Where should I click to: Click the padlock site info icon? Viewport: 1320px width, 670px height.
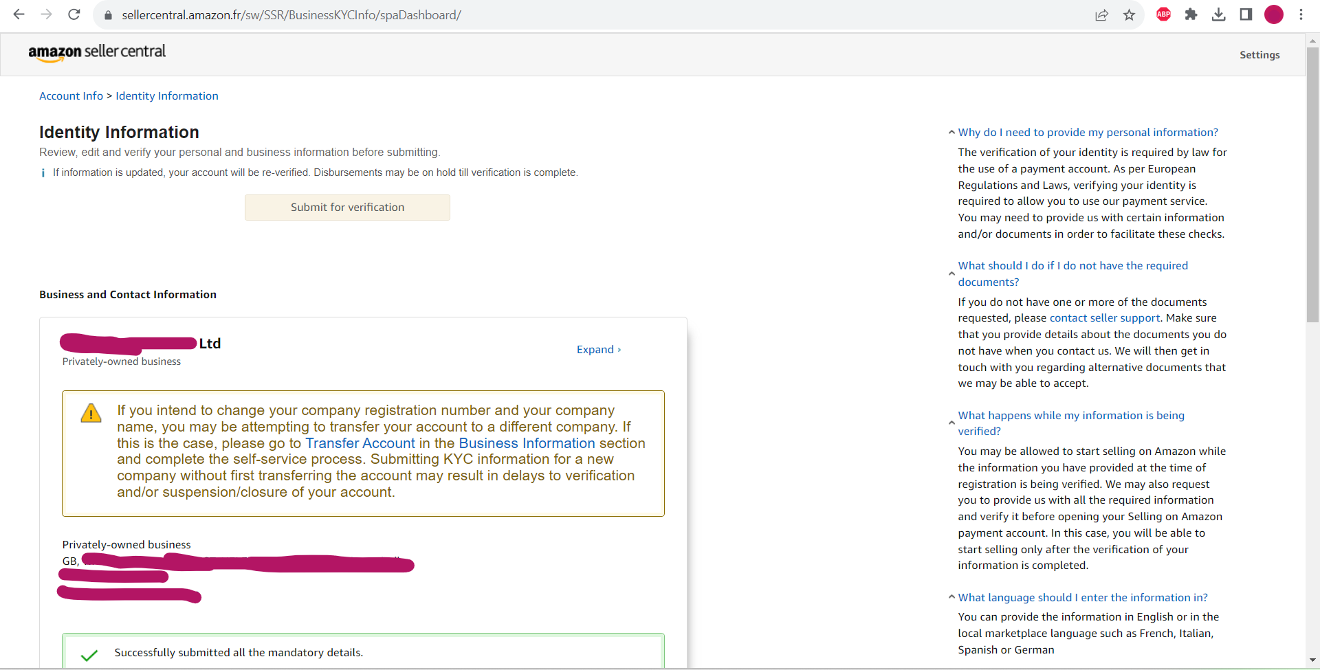pyautogui.click(x=108, y=15)
